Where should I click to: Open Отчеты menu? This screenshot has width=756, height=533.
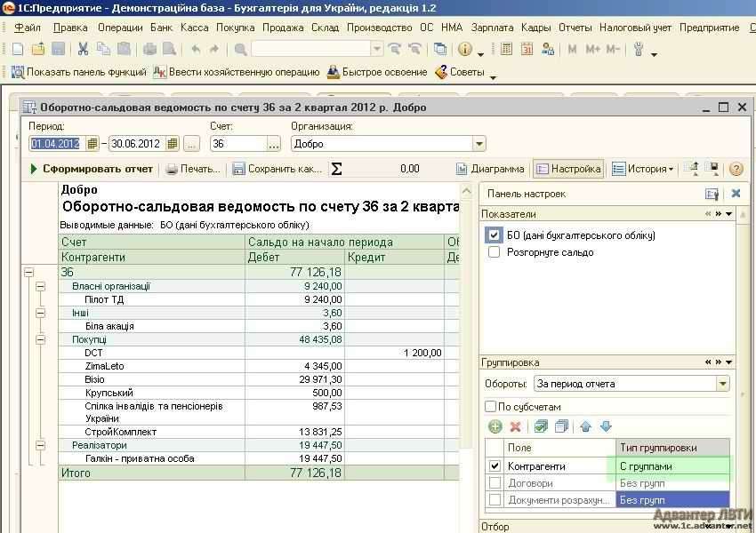click(x=575, y=28)
